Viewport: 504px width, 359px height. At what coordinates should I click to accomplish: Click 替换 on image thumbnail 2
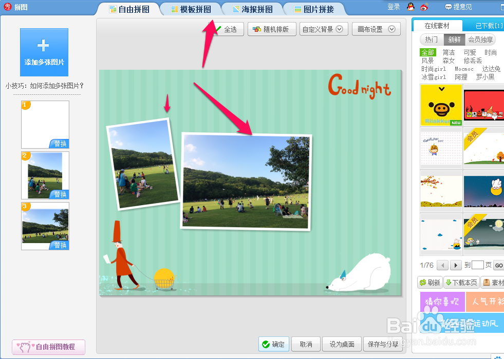pos(60,194)
